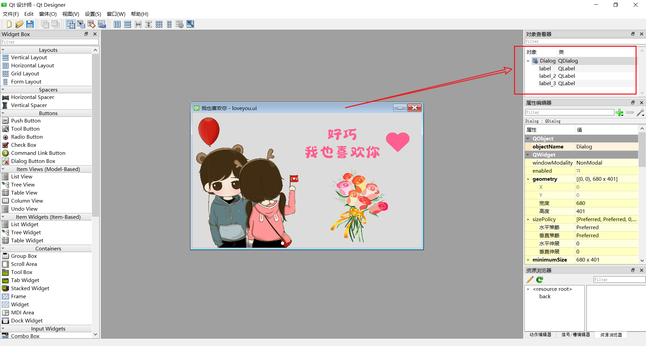Click property editor scroll down arrow

click(642, 261)
